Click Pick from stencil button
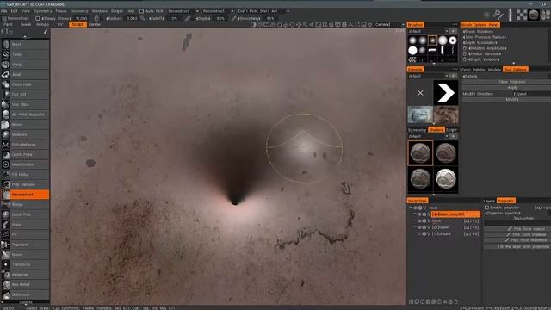The width and height of the screenshot is (551, 310). 517,229
